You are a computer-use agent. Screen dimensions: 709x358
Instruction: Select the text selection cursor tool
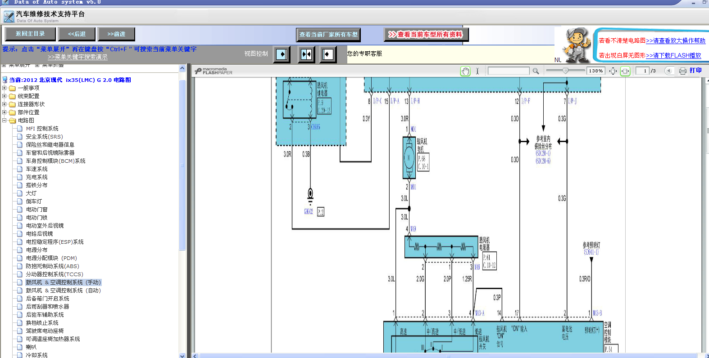477,71
